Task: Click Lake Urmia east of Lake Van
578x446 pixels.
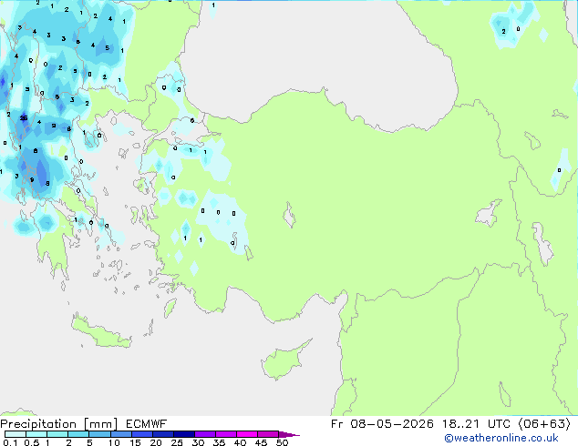Action: pos(542,243)
